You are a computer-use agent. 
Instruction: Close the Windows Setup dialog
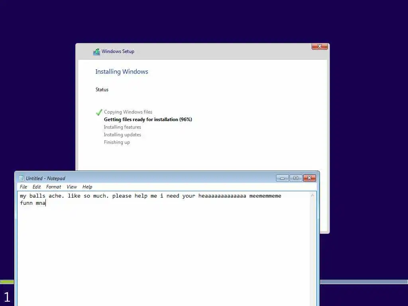point(320,46)
